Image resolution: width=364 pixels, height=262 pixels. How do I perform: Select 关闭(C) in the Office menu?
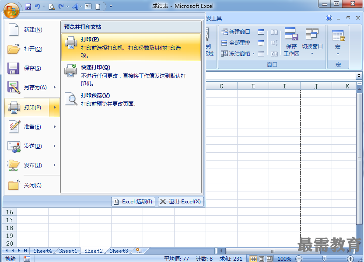click(32, 185)
